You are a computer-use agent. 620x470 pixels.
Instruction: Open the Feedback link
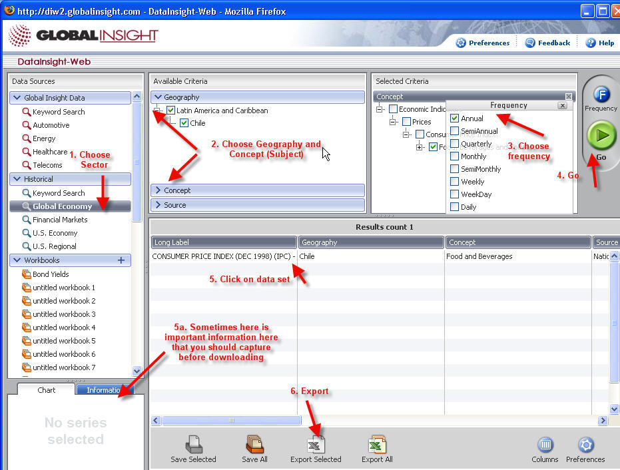coord(547,43)
